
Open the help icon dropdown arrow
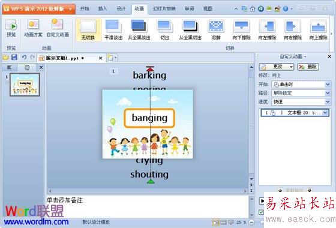292,9
